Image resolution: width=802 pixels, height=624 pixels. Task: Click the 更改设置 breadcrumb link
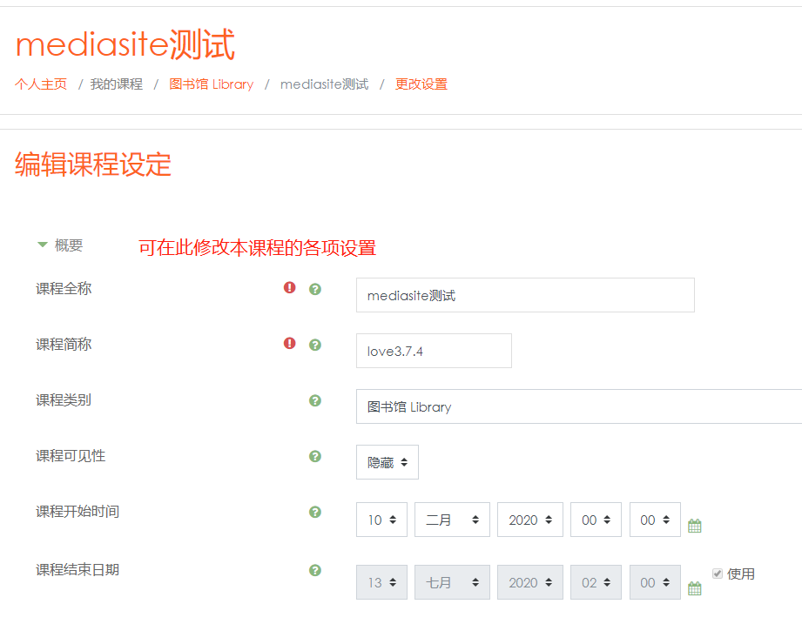(x=421, y=84)
